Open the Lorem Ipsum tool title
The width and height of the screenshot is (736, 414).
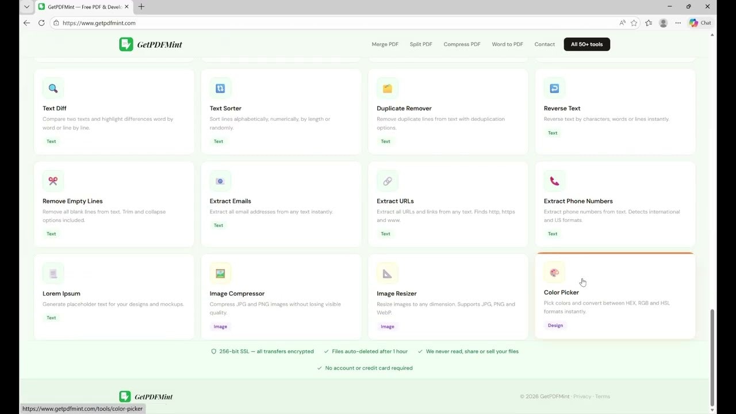[x=62, y=293]
